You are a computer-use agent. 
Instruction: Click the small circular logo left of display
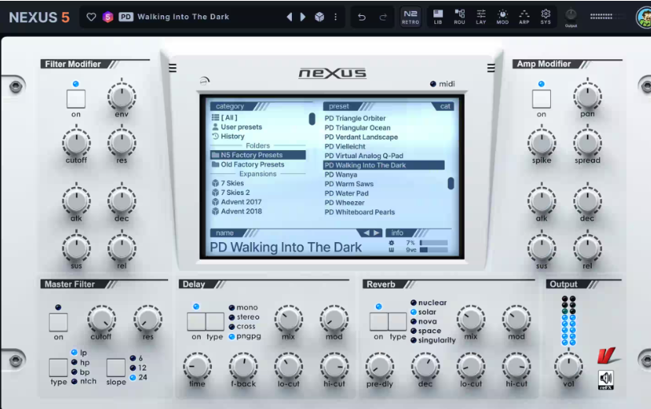click(x=205, y=81)
